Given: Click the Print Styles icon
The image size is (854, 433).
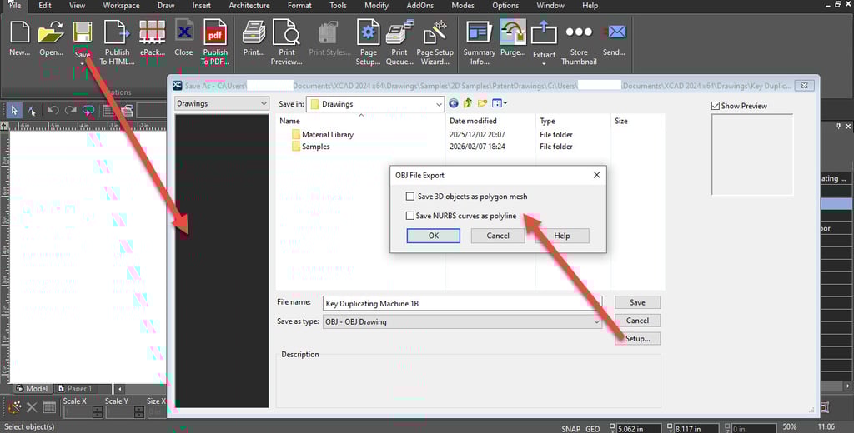Looking at the screenshot, I should 329,32.
